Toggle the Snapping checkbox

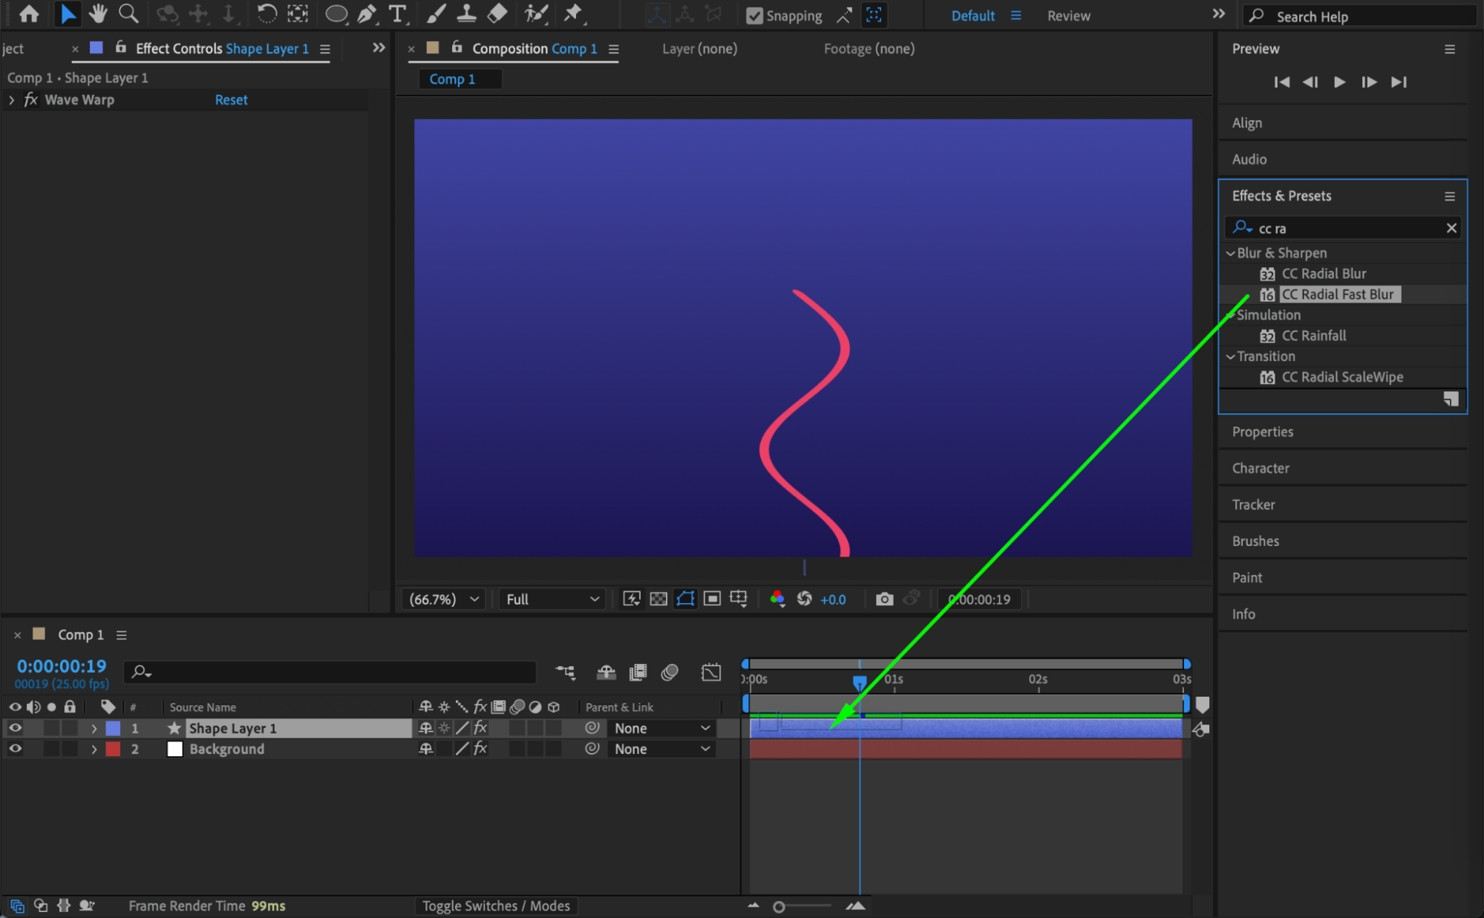pos(754,16)
